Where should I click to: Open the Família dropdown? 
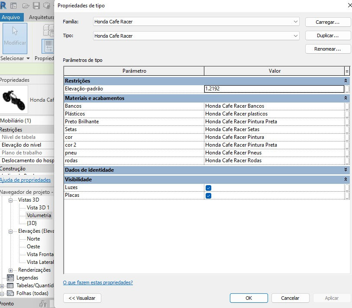pos(295,22)
